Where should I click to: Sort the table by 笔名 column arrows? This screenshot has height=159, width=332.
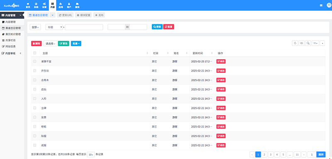[x=187, y=53]
